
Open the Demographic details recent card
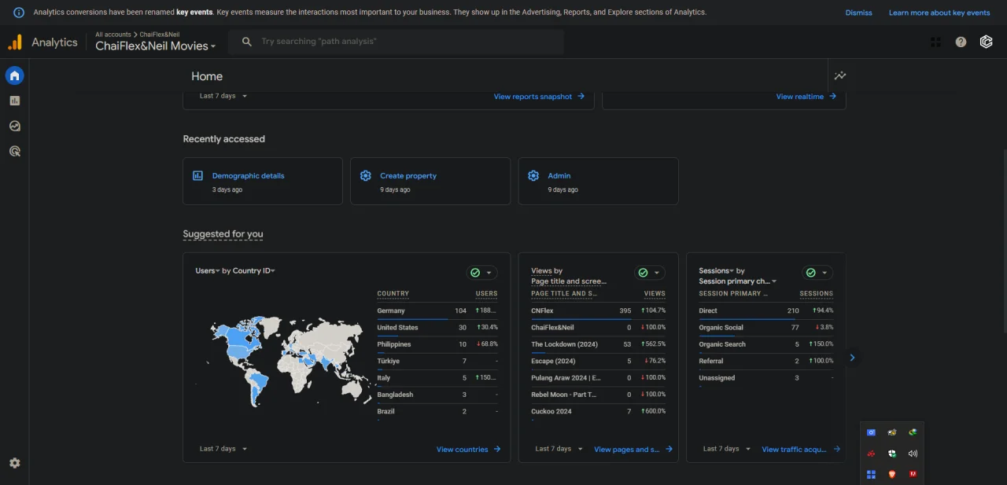263,182
